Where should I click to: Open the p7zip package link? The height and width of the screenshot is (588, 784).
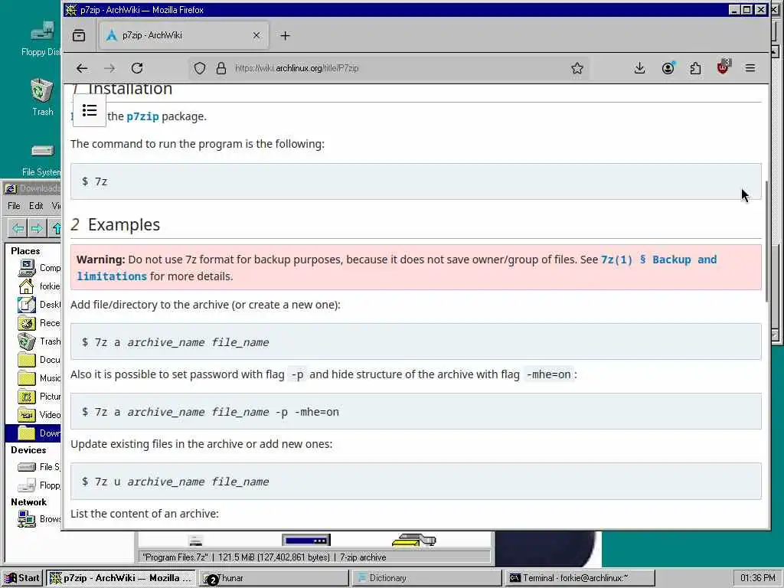point(142,116)
